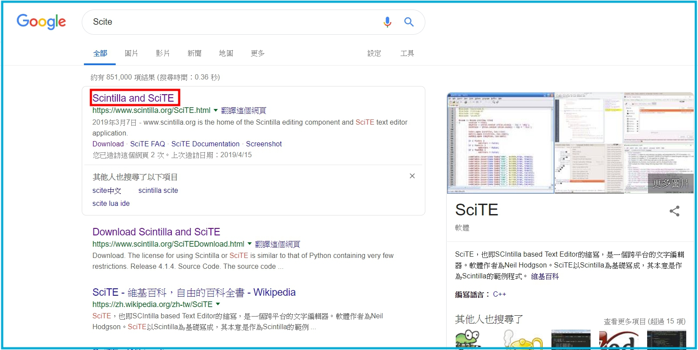Image resolution: width=698 pixels, height=350 pixels.
Task: Share the SciTE knowledge panel
Action: click(x=675, y=211)
